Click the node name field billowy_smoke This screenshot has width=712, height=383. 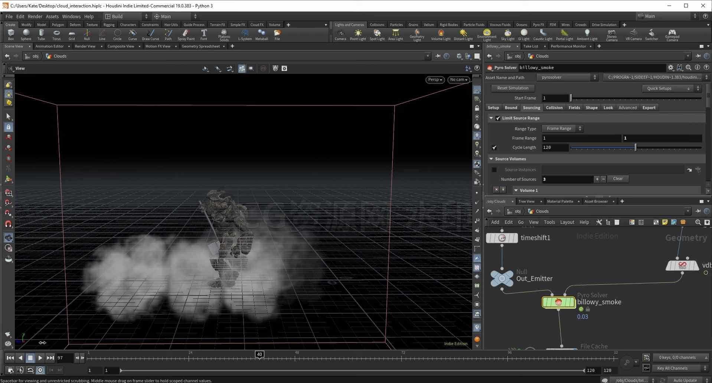tap(591, 68)
